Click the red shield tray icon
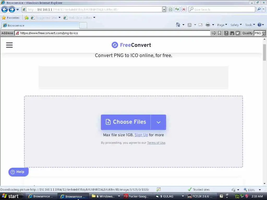Viewport: 267px width, 200px height. point(247,196)
